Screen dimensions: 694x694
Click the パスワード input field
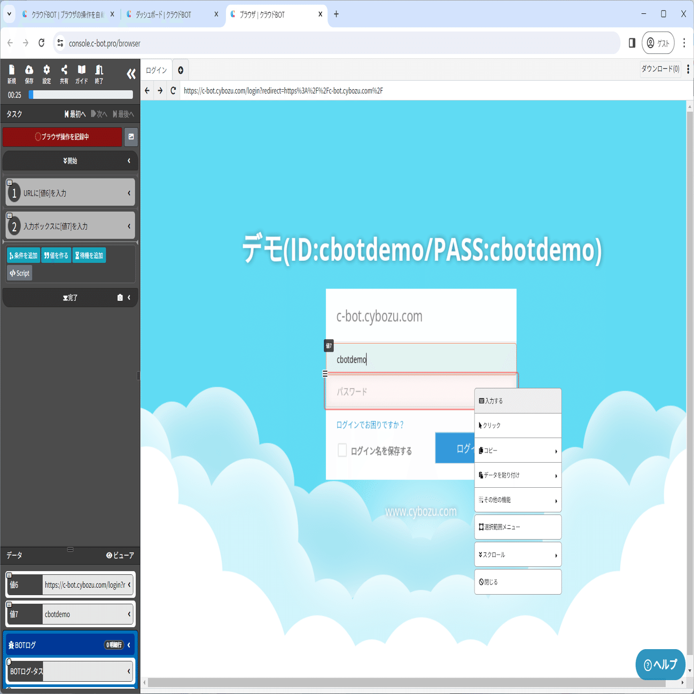click(x=406, y=391)
